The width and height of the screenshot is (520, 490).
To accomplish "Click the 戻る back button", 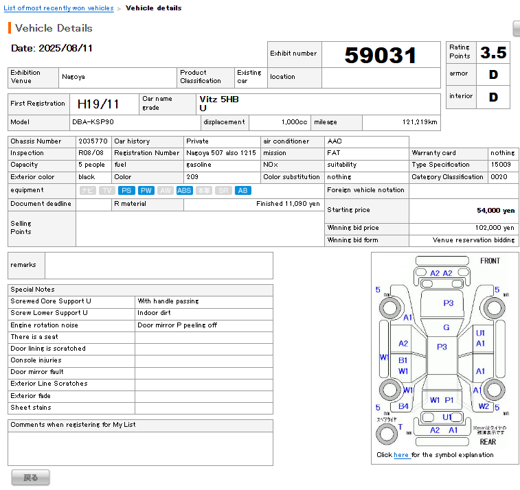I will (30, 478).
